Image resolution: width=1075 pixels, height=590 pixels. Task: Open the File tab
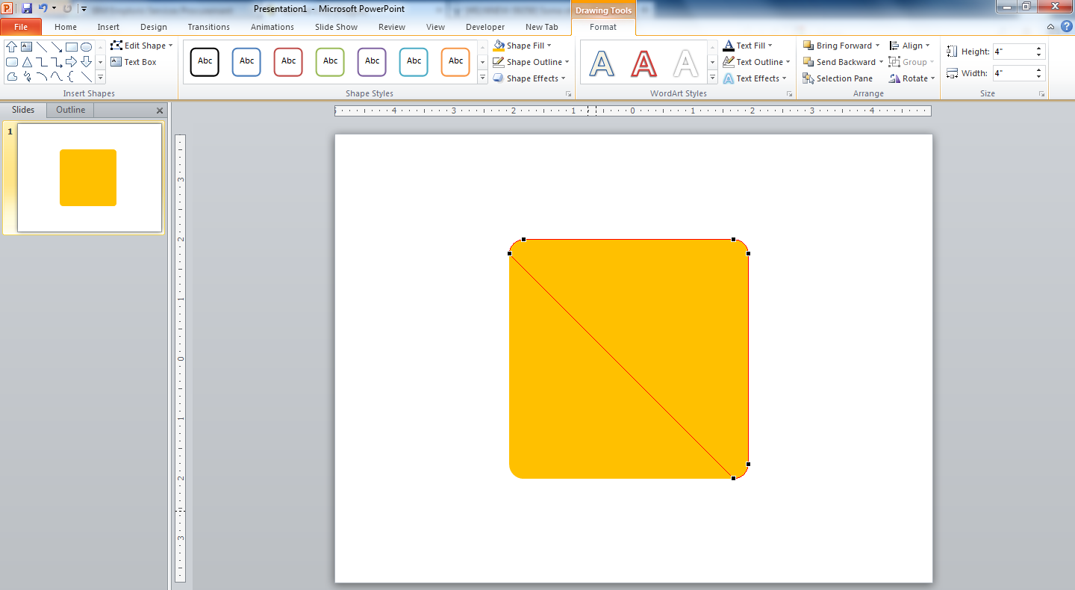pyautogui.click(x=21, y=27)
